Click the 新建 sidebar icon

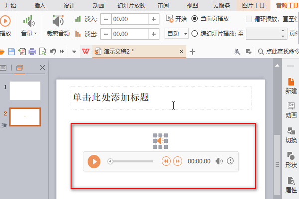pyautogui.click(x=291, y=86)
